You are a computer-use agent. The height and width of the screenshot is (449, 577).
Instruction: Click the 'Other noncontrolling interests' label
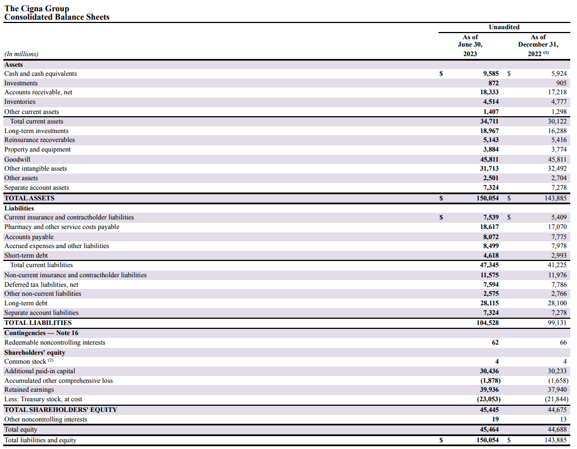coord(45,419)
